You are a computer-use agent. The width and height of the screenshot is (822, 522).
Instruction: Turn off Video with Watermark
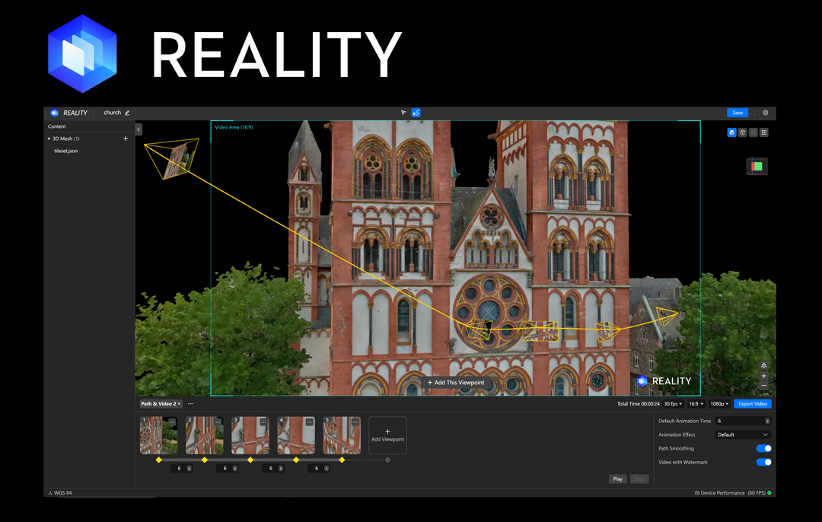click(x=763, y=462)
